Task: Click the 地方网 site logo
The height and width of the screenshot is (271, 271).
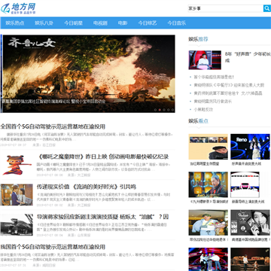Action: (x=18, y=8)
